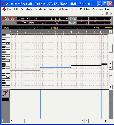The height and width of the screenshot is (125, 114).
Task: Click the horizontal zoom in plus button
Action: coord(106,121)
